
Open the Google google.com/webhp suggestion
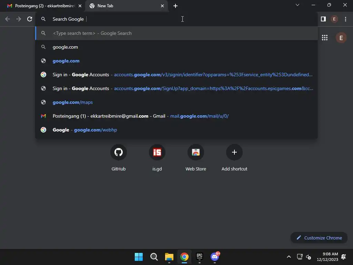pos(177,130)
